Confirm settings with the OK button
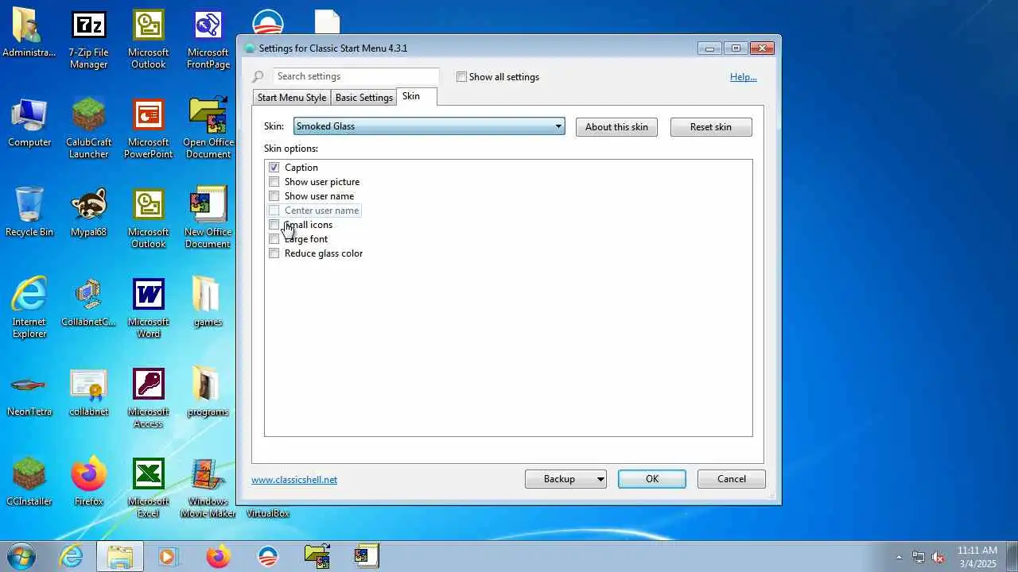 652,479
